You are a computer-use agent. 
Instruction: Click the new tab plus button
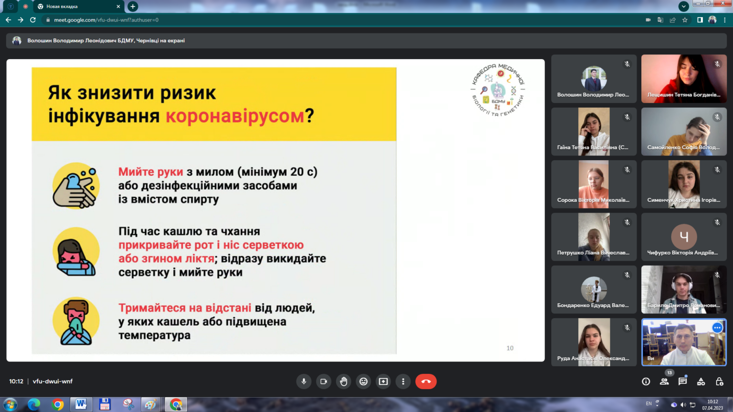(x=133, y=6)
